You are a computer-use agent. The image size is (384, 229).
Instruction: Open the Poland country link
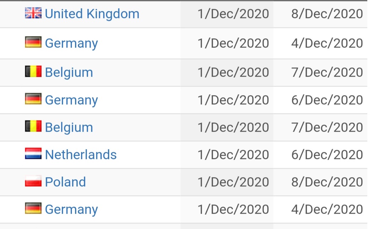(65, 182)
